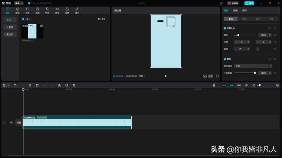
Task: Click the Opacity 100% value field
Action: (263, 73)
